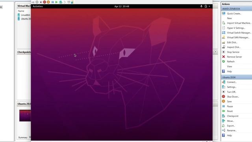Click the Checkpoint toolbar icon in VM window
This screenshot has height=142, width=252.
[x=61, y=2]
